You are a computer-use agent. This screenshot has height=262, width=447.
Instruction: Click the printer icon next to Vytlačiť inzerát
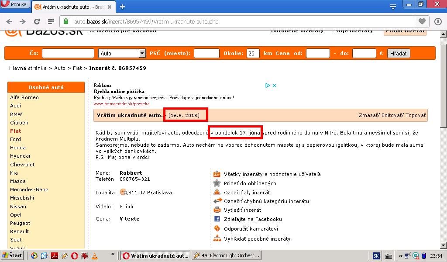217,210
